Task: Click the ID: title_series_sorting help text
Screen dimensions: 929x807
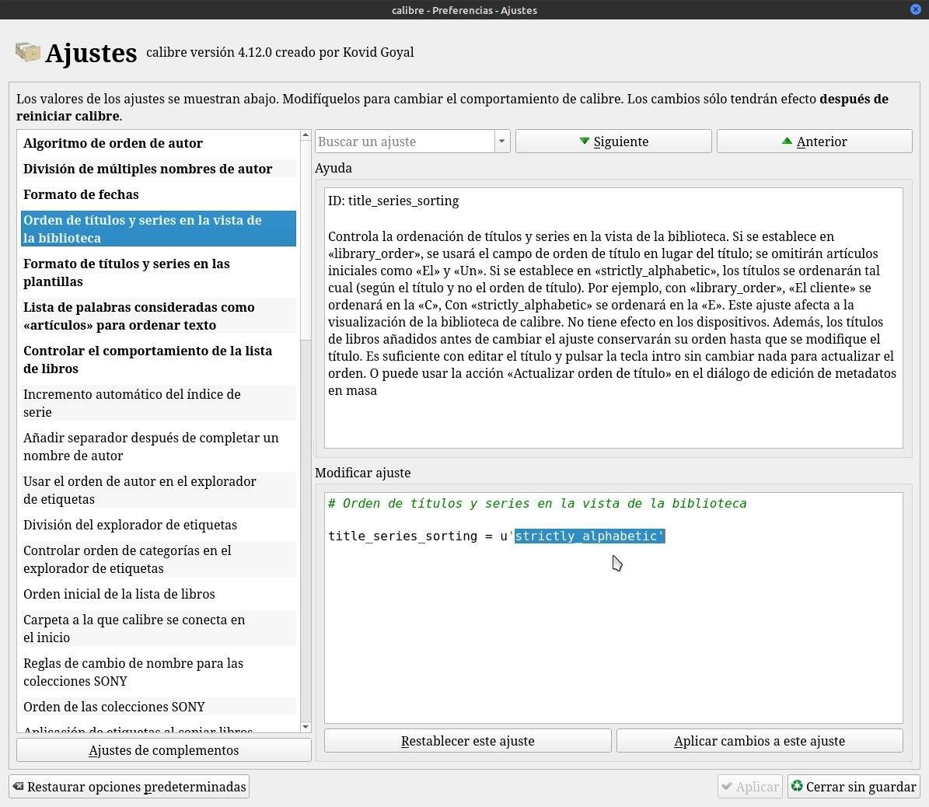Action: [x=393, y=201]
